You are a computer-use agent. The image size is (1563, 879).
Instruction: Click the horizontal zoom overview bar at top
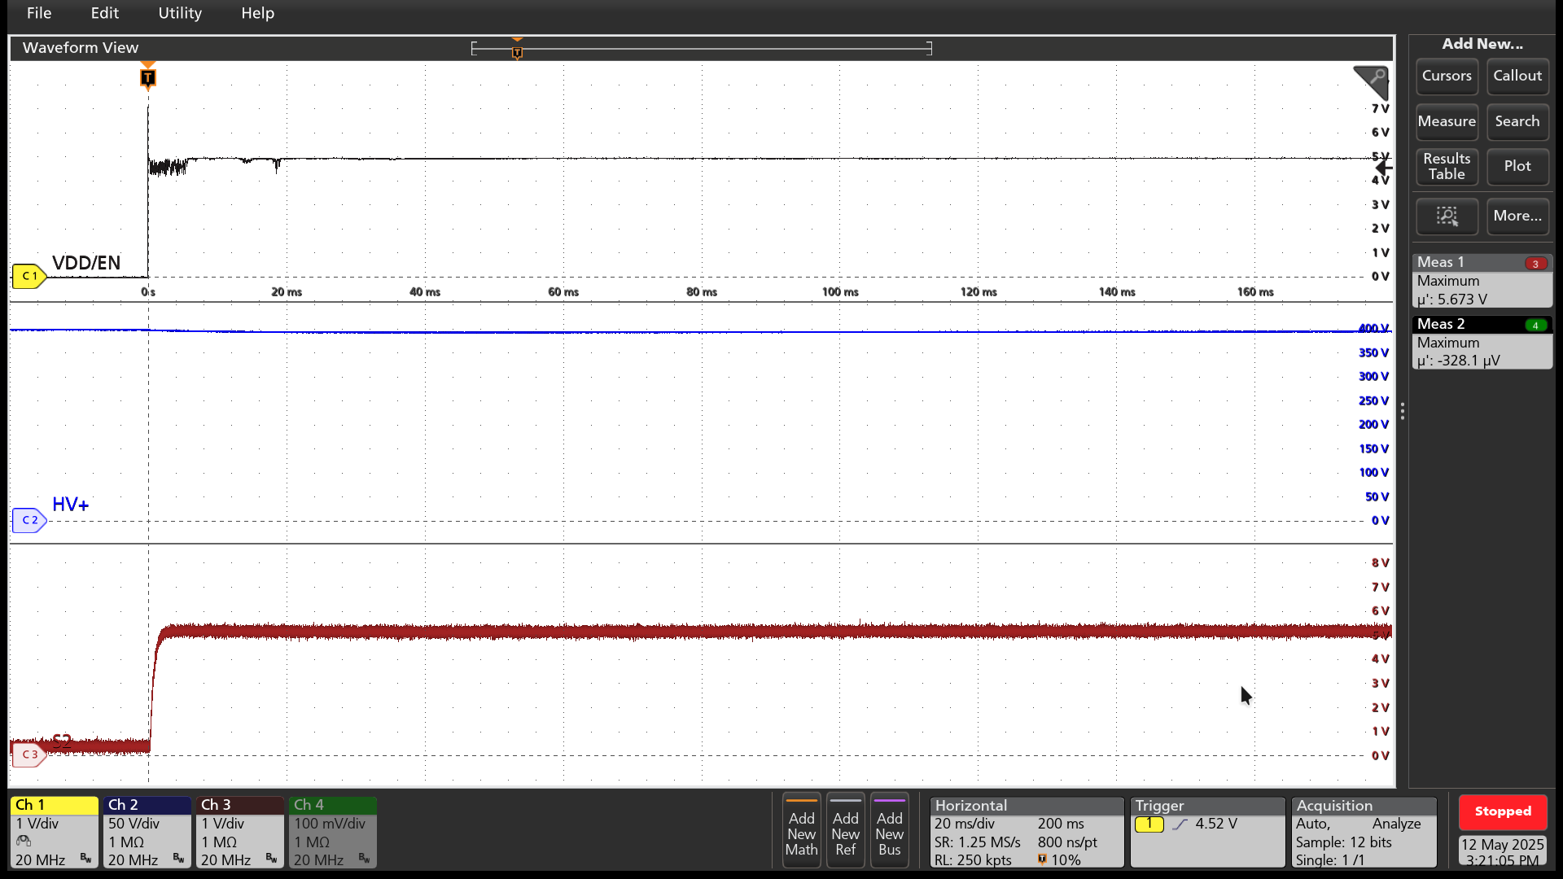[702, 48]
